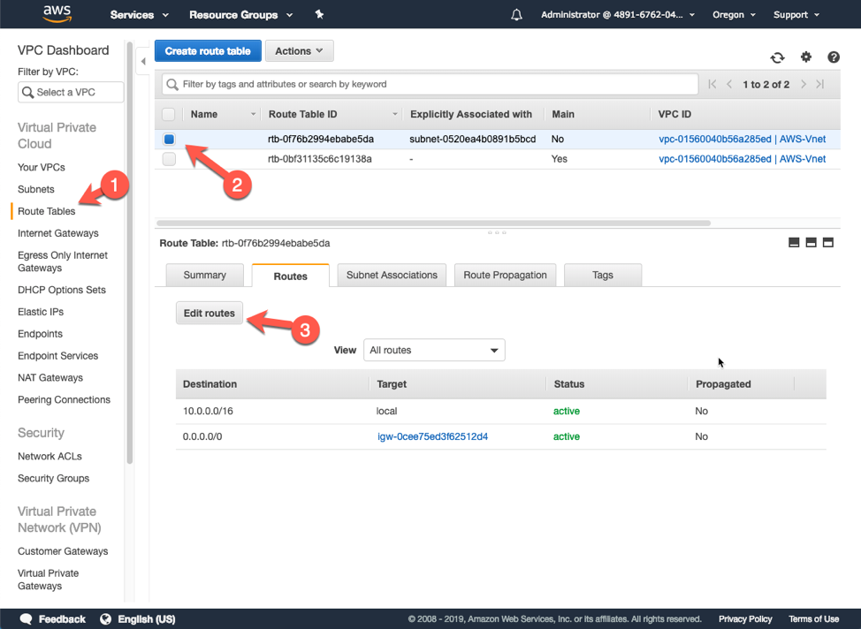Check the rtb-0bf31135c6c19138a row checkbox

coord(169,159)
